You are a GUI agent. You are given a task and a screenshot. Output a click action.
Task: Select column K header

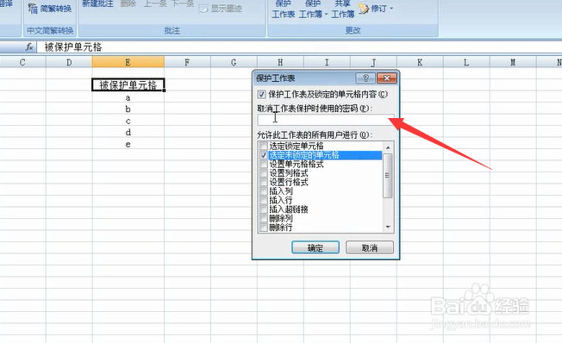click(x=420, y=62)
